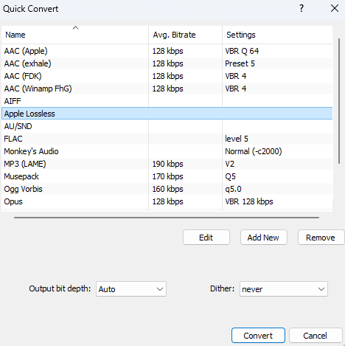The height and width of the screenshot is (346, 345).
Task: Select the AAC (Winamp FhG) preset
Action: (x=167, y=89)
